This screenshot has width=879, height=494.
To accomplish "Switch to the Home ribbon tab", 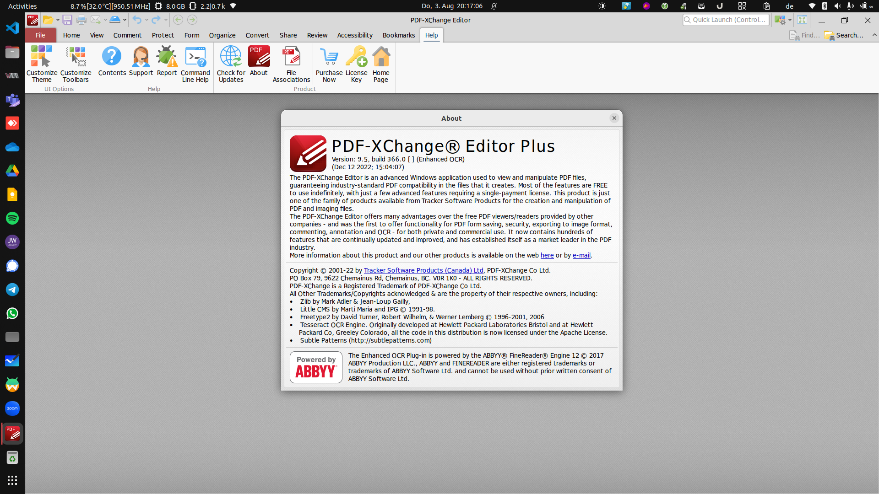I will (71, 35).
